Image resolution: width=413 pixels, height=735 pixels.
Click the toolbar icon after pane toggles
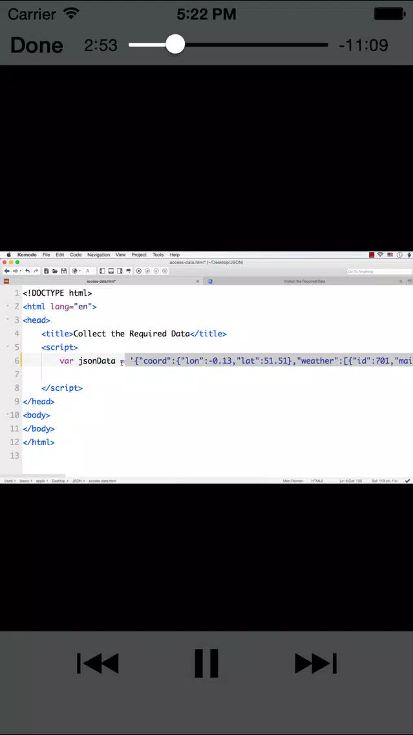coord(129,271)
